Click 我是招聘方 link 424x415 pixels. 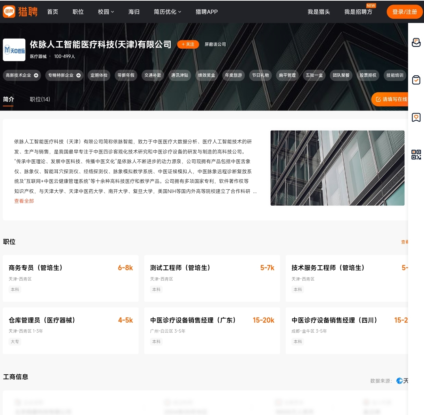[358, 12]
